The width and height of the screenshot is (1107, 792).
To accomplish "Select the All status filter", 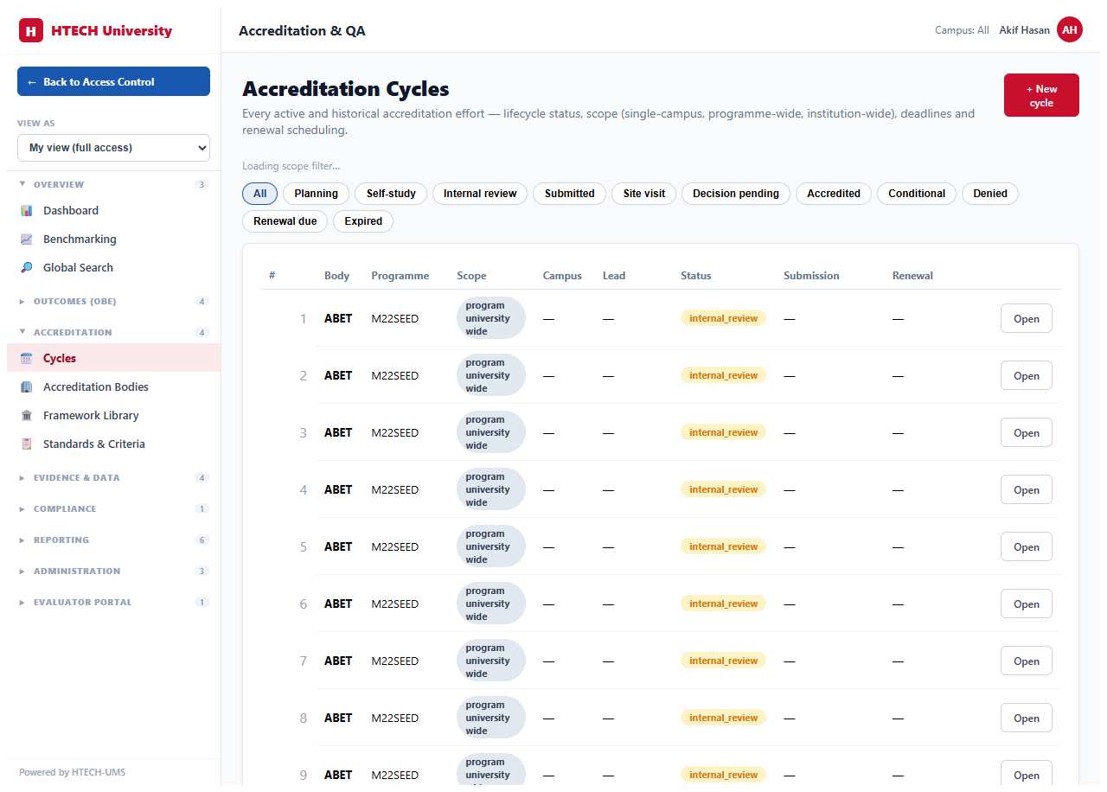I will click(x=259, y=194).
